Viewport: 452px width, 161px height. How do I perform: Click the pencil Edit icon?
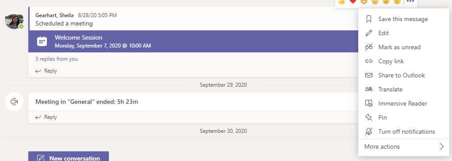pos(369,33)
